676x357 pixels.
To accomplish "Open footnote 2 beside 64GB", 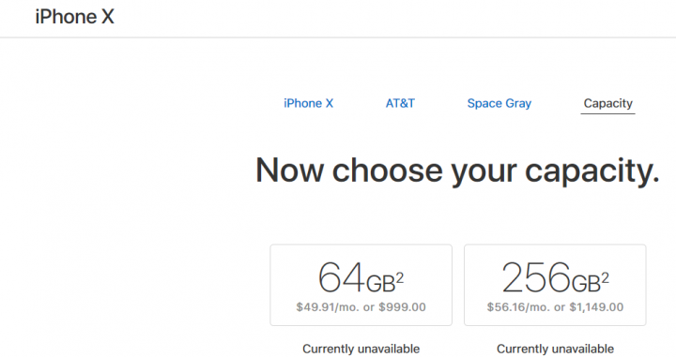I will [400, 278].
